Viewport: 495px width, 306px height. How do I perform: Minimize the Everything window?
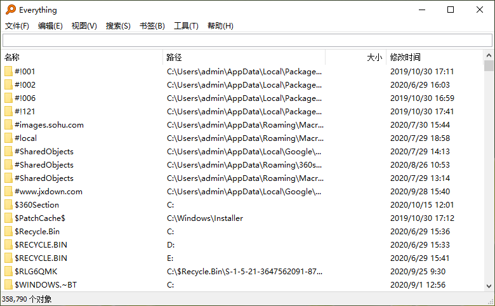coord(422,10)
